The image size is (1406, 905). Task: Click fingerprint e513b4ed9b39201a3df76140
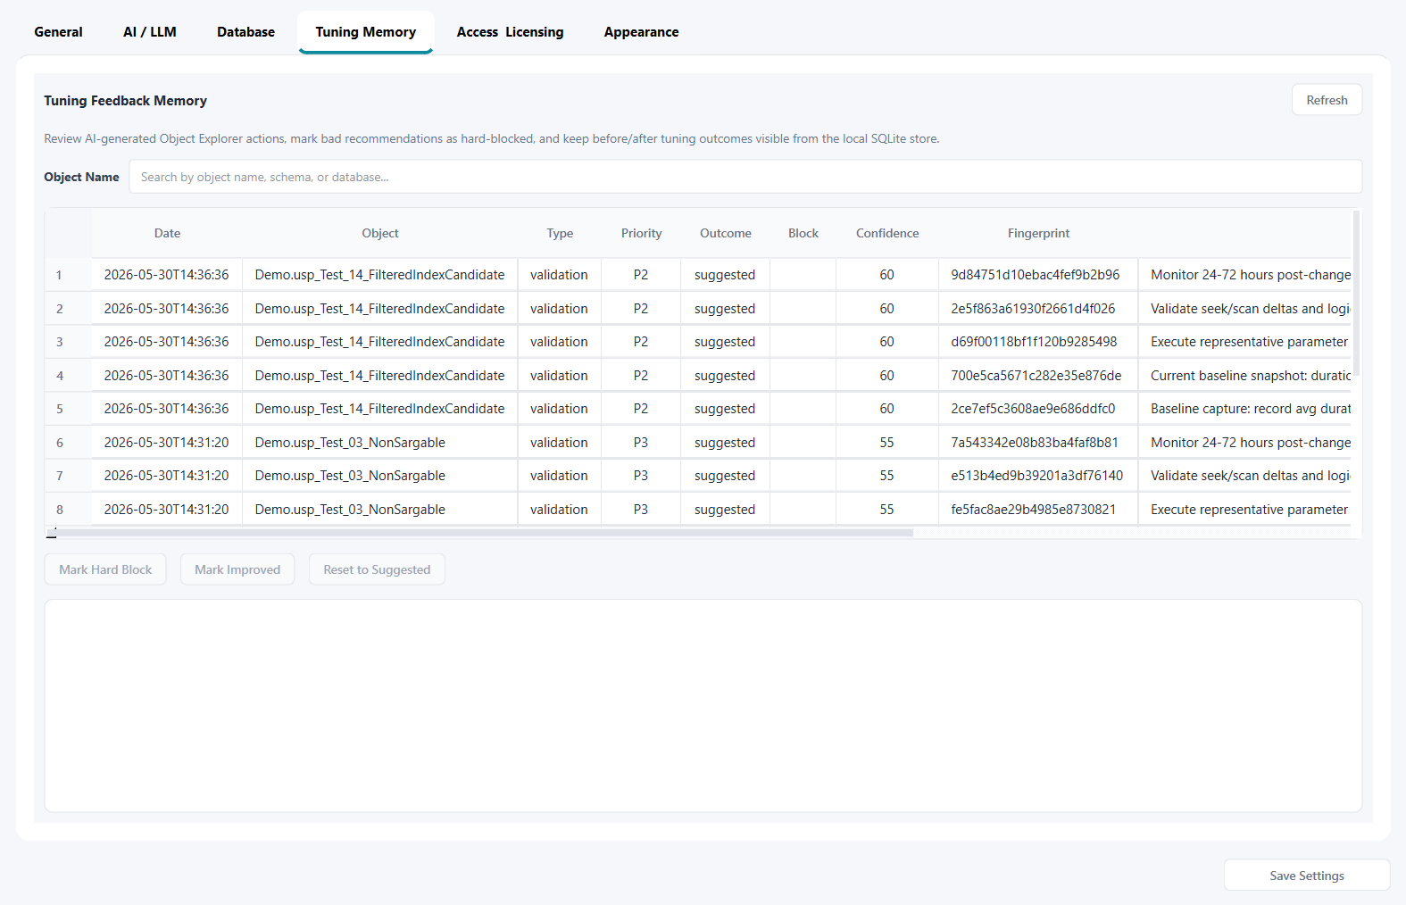point(1038,476)
